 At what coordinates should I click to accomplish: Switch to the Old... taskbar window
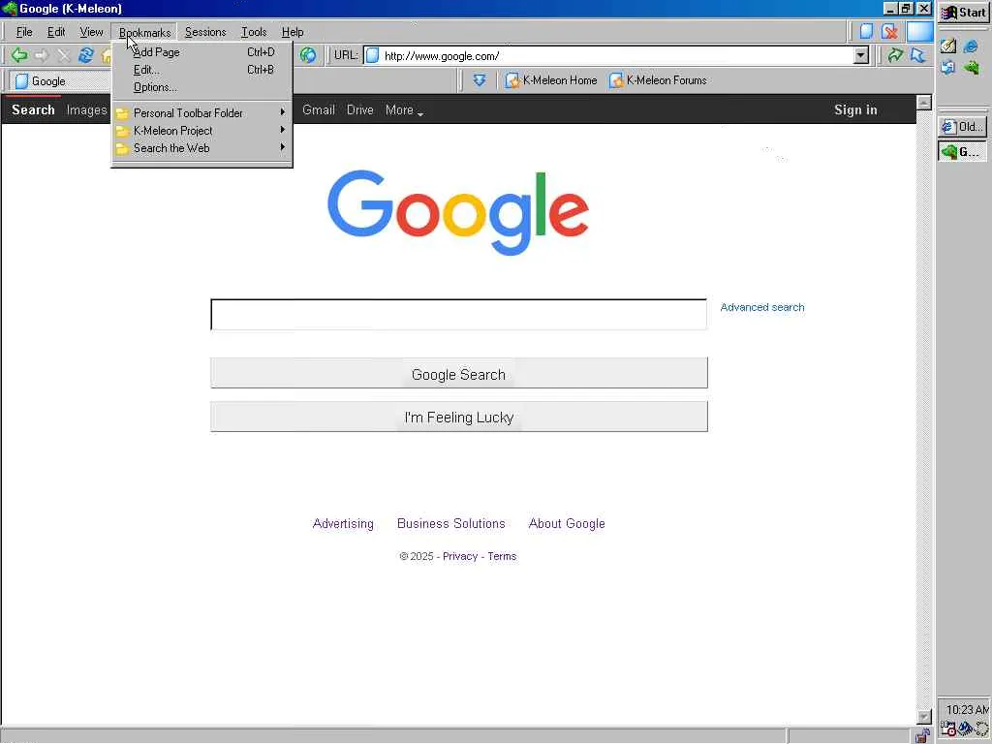click(962, 127)
